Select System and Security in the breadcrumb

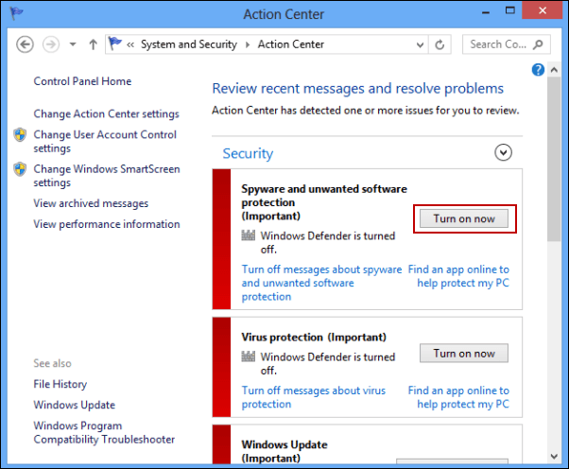coord(189,44)
